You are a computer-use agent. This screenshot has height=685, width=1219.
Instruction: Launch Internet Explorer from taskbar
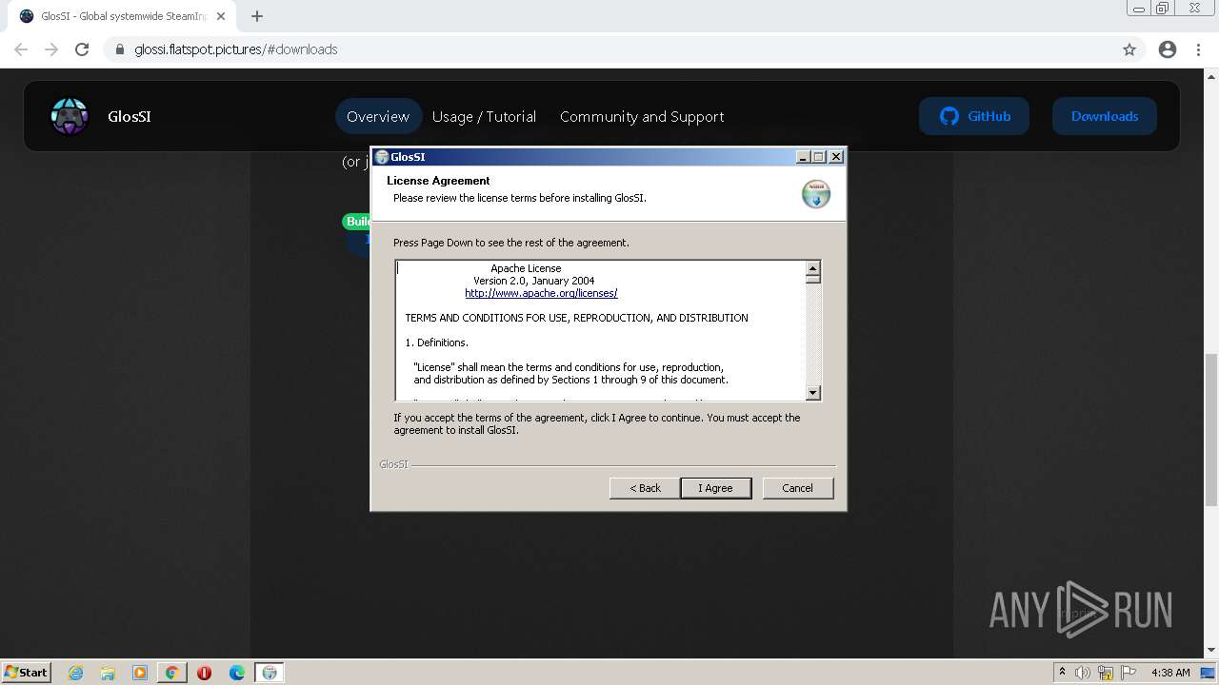pyautogui.click(x=76, y=673)
